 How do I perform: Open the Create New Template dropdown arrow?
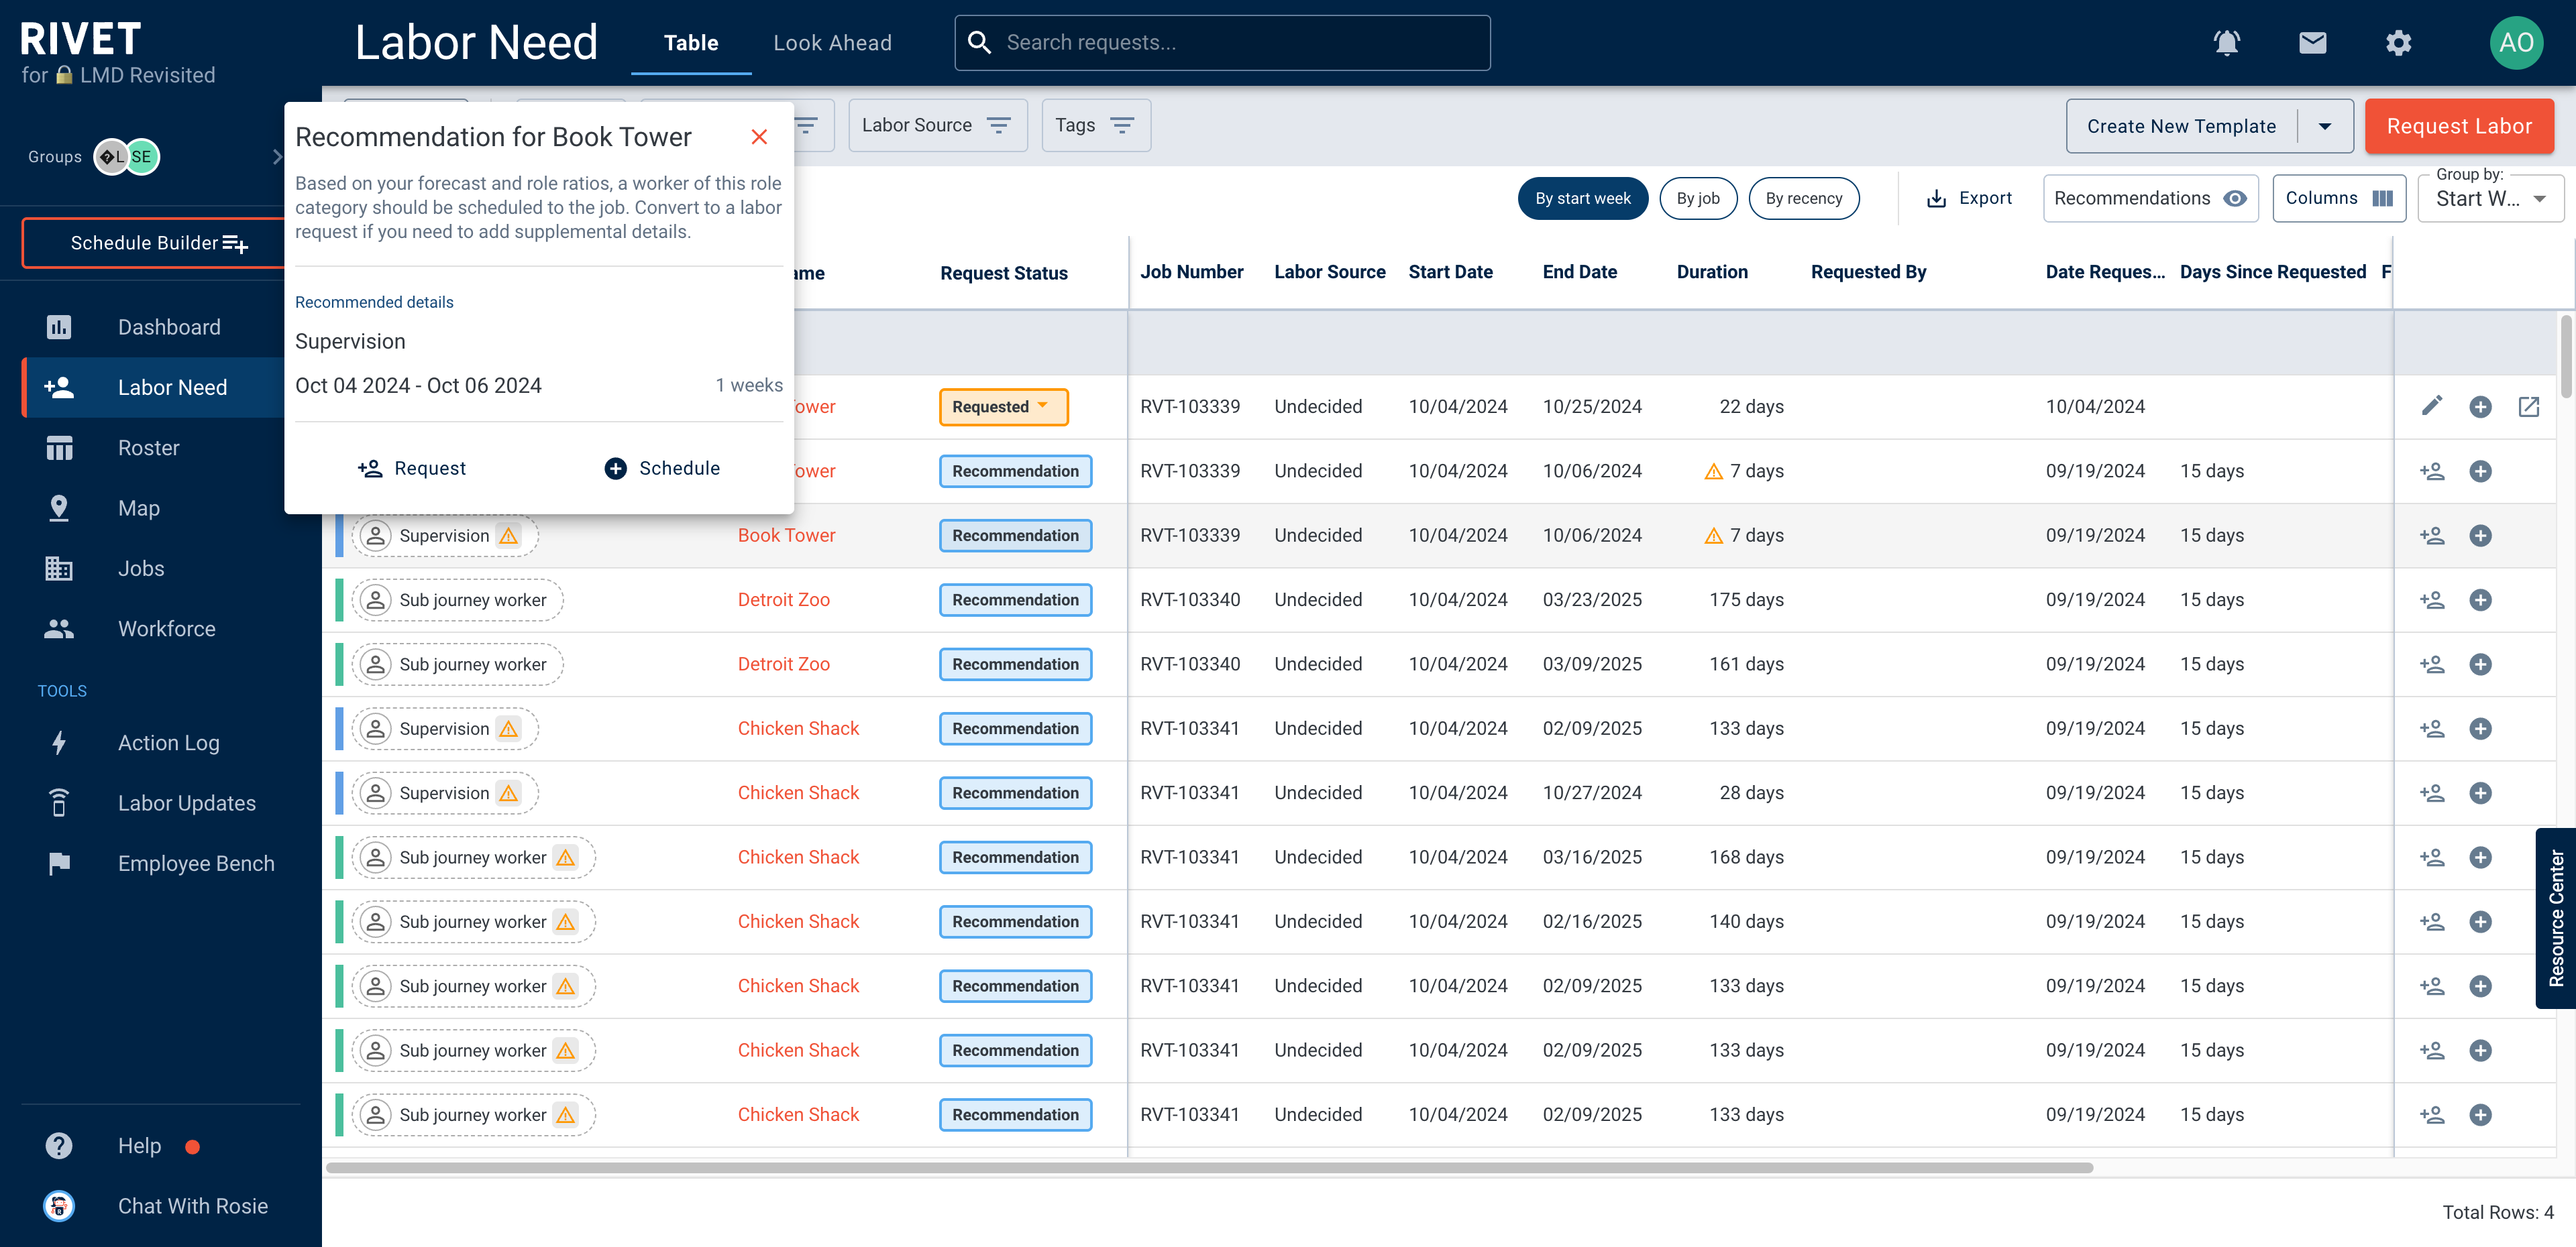[x=2325, y=126]
